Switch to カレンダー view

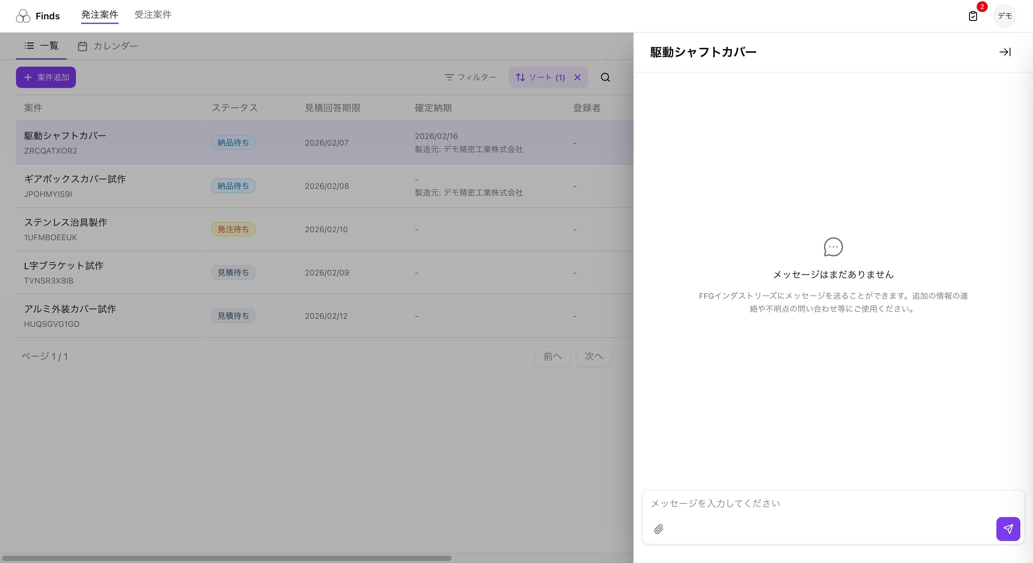pos(116,46)
